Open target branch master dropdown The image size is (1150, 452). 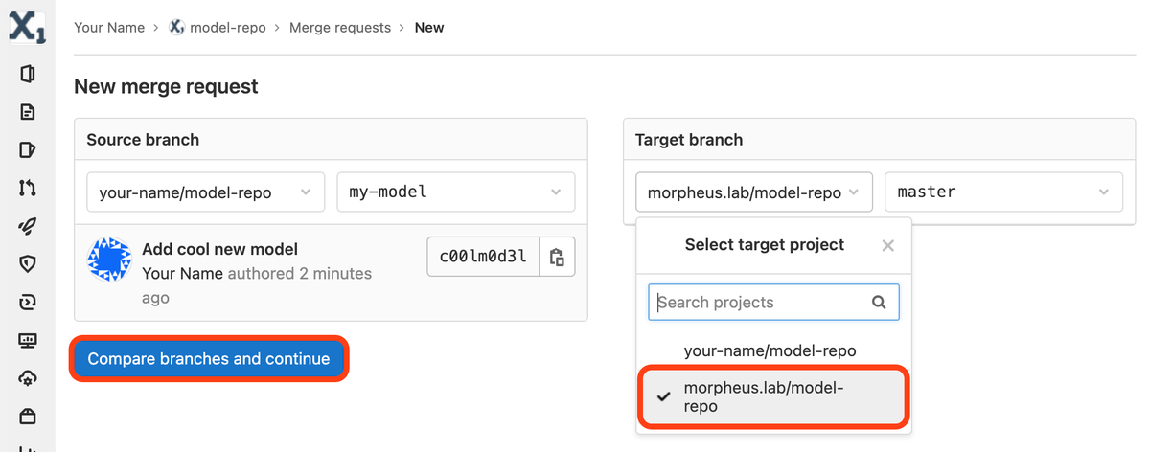click(x=1003, y=192)
